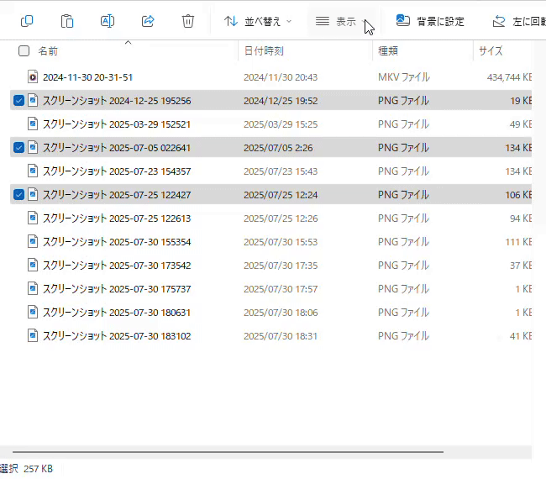
Task: Sort by the 種類 column header
Action: click(388, 51)
